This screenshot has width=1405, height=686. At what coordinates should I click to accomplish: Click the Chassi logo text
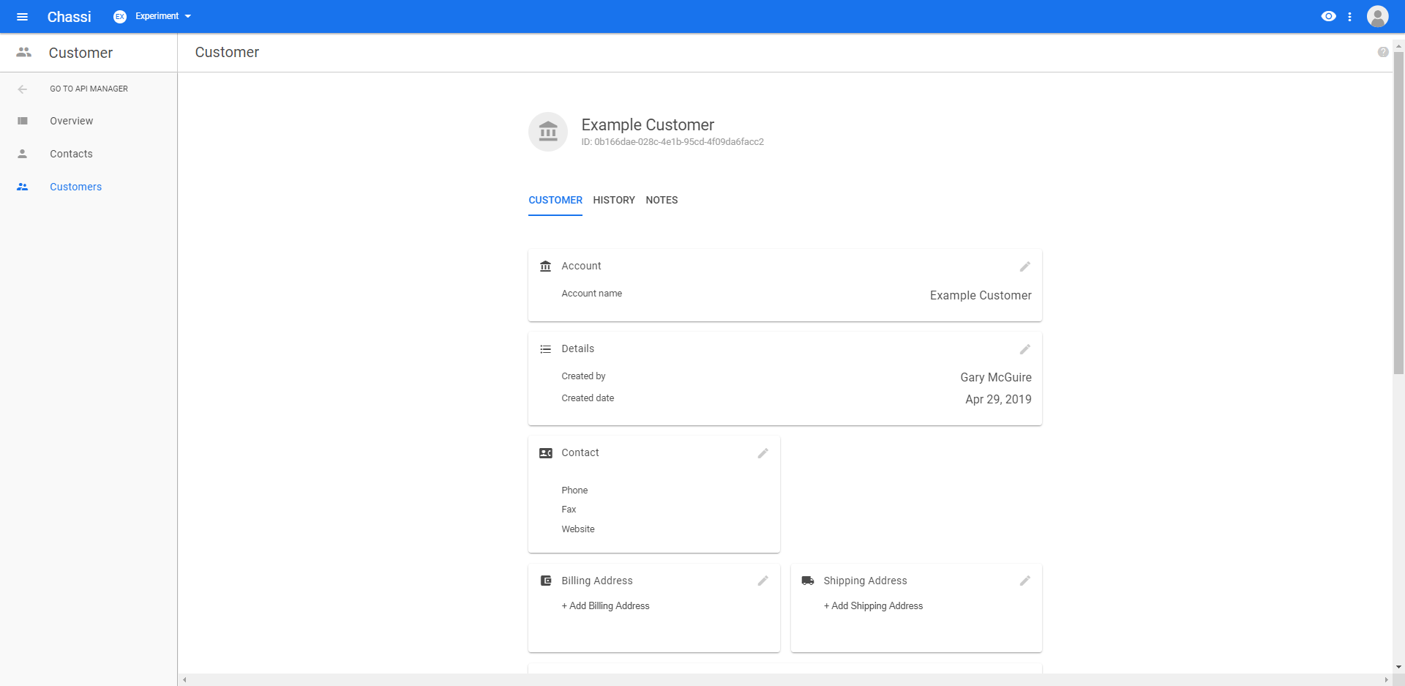[70, 16]
